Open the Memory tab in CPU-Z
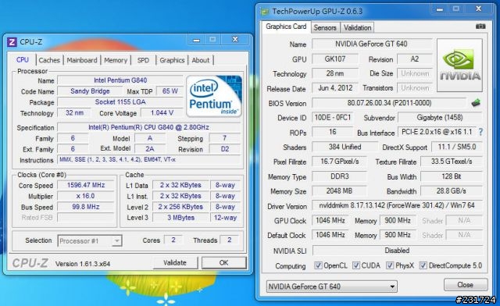 point(116,60)
